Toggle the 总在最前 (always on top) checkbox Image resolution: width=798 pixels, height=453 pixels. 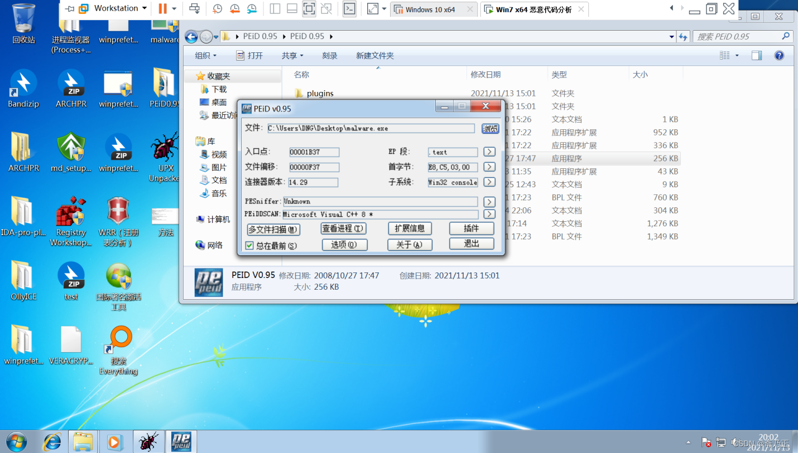[249, 246]
